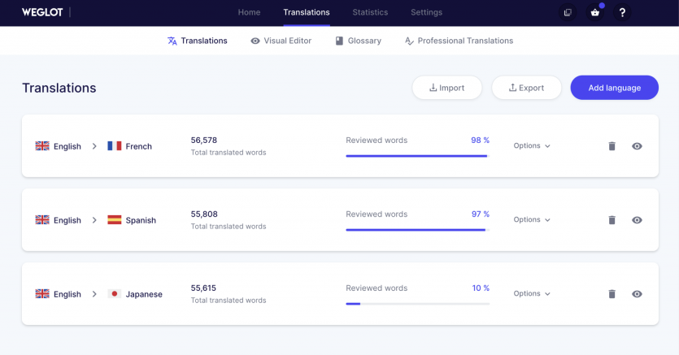
Task: Expand Options dropdown for Japanese
Action: point(532,293)
